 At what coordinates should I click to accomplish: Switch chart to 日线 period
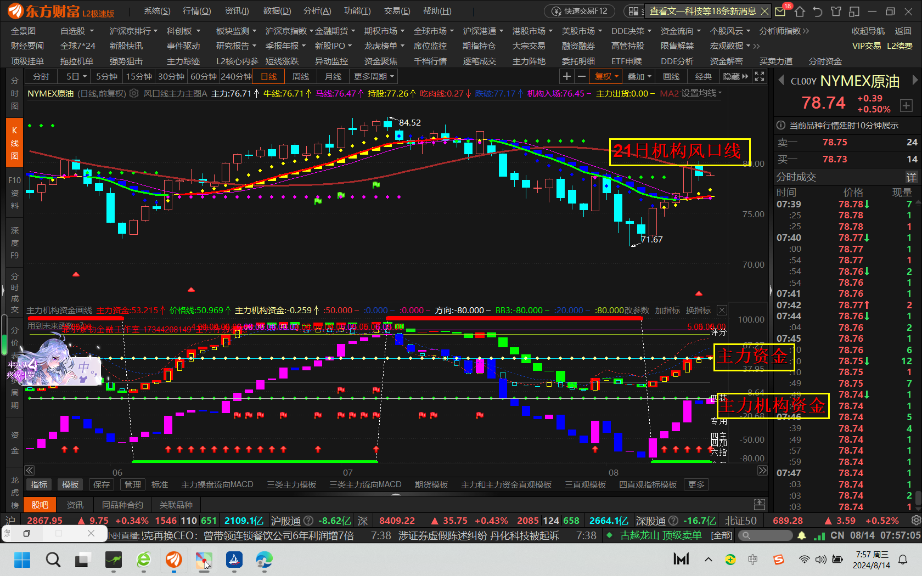[269, 76]
